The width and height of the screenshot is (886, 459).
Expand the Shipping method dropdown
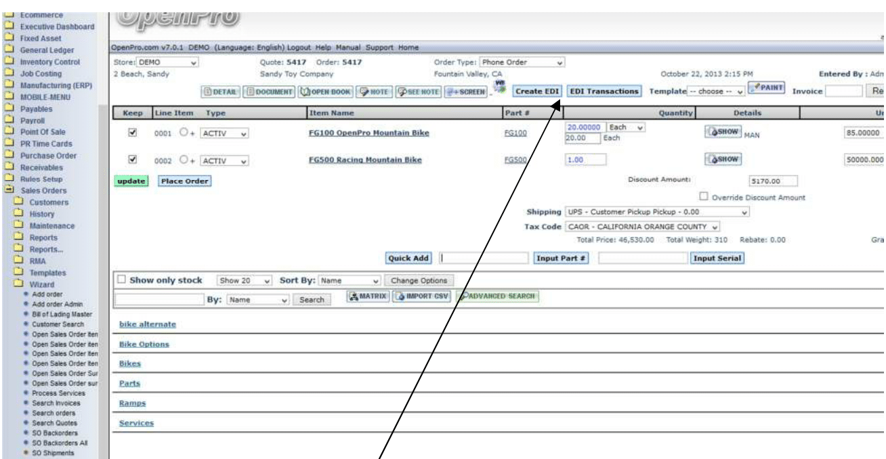pyautogui.click(x=657, y=212)
